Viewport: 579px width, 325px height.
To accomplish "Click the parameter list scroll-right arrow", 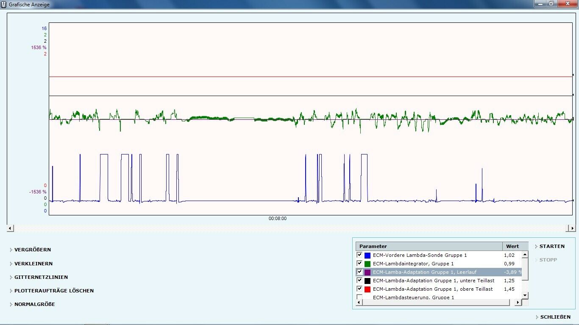I will click(518, 302).
